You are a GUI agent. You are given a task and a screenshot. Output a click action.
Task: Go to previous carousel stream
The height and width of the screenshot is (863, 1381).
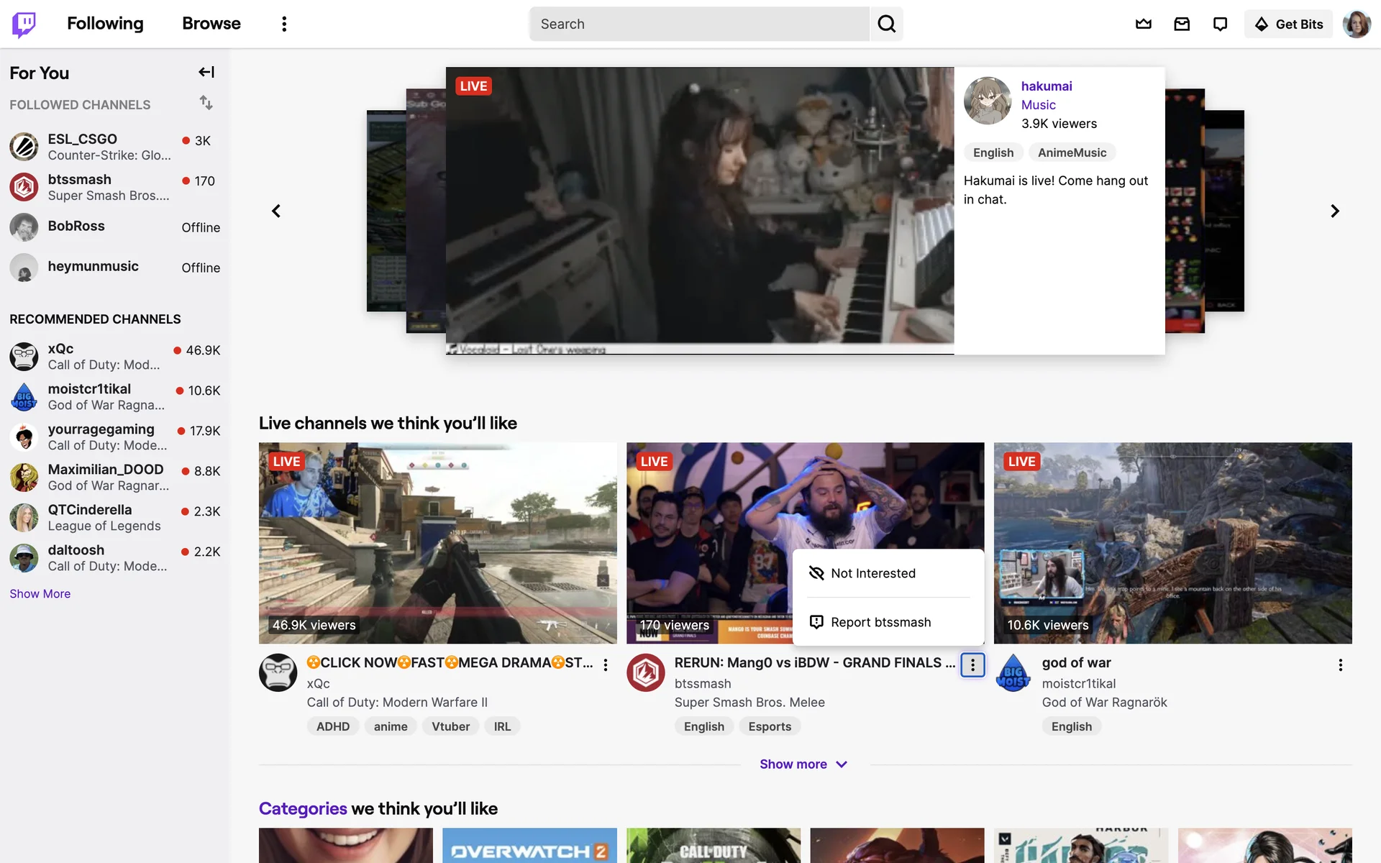click(276, 211)
